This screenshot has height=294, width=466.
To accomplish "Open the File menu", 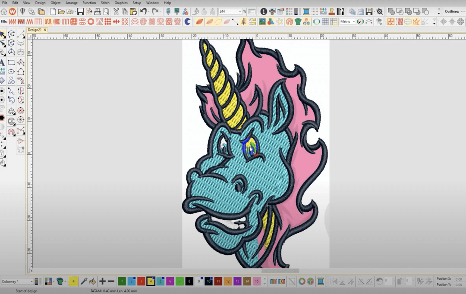I will (x=5, y=3).
